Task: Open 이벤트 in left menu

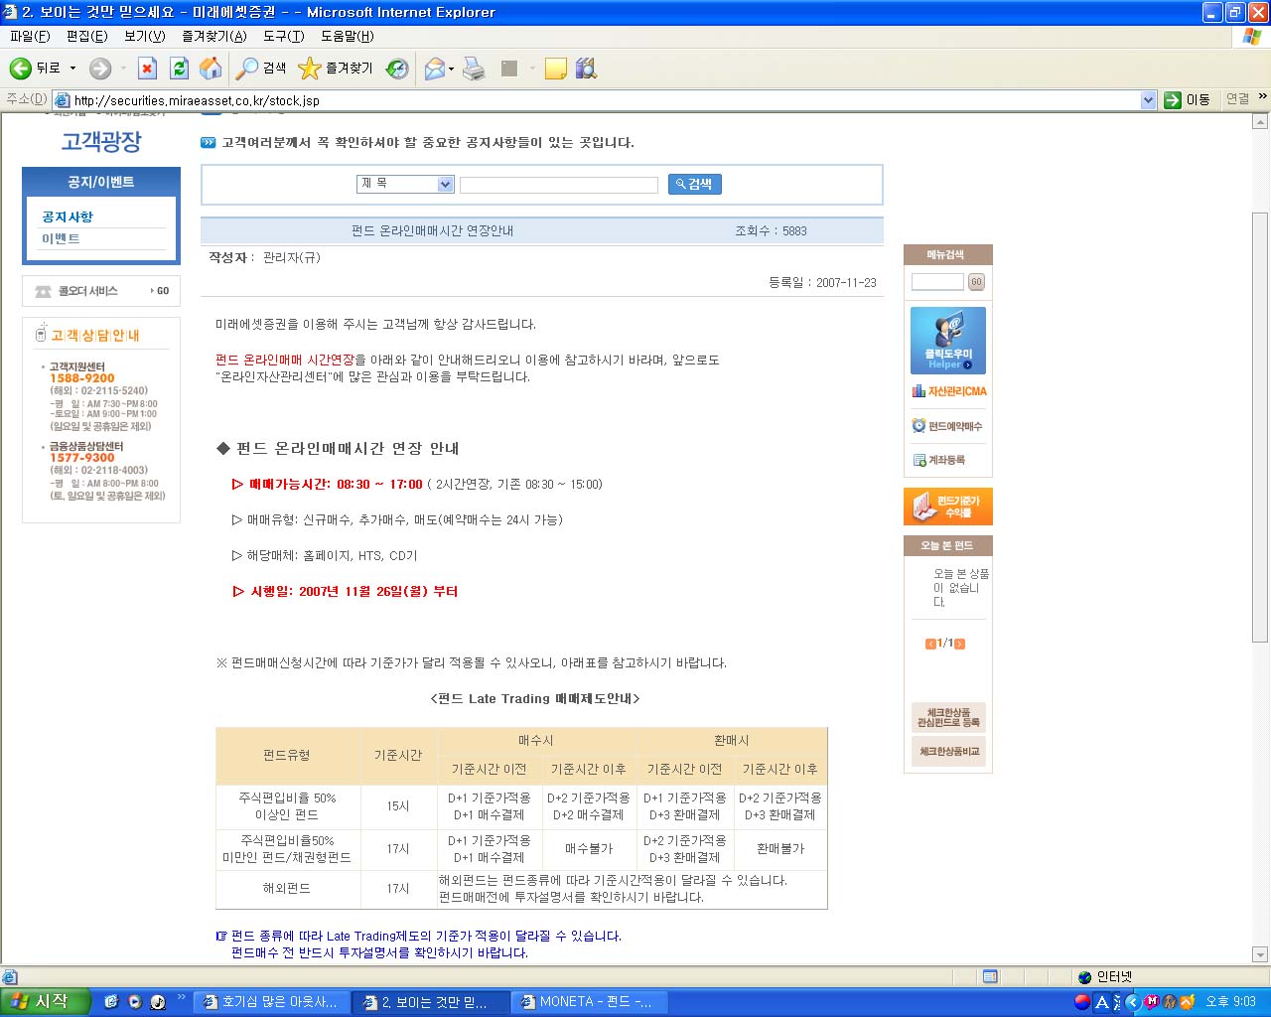Action: pyautogui.click(x=61, y=239)
